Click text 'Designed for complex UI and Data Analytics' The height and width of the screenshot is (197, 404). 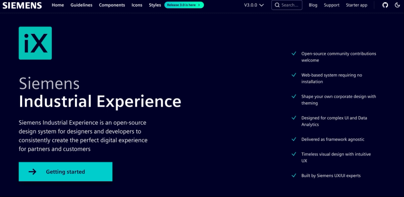point(334,121)
